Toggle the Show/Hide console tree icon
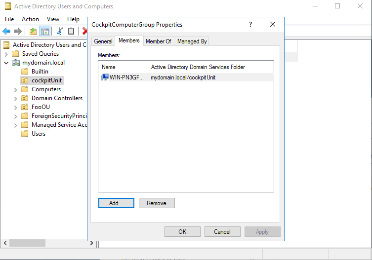Screen dimensions: 372x260 click(45, 31)
